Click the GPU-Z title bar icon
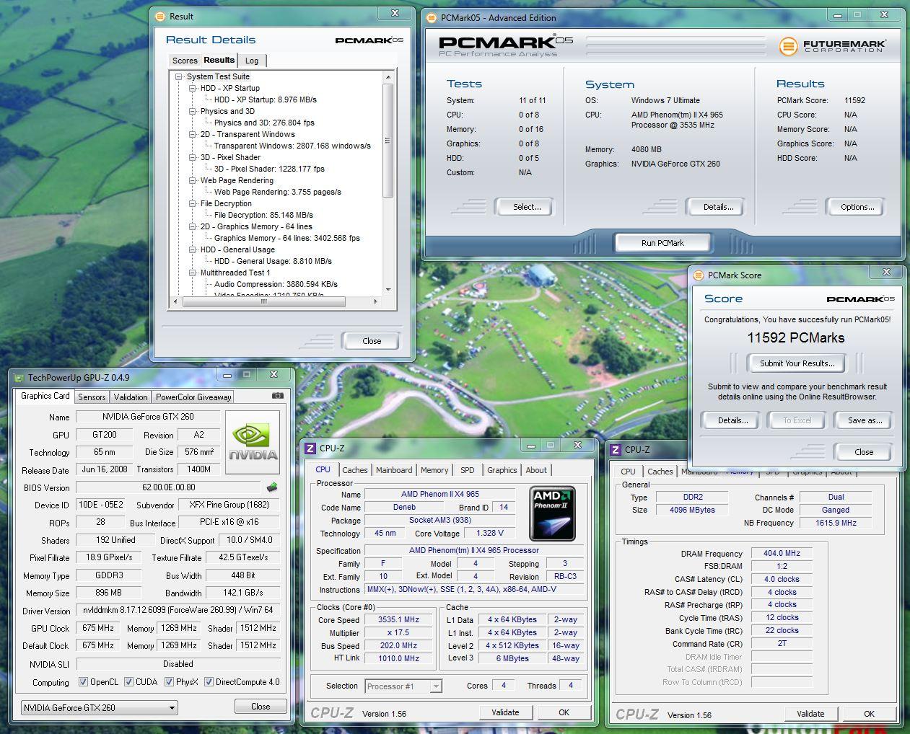 click(x=19, y=377)
